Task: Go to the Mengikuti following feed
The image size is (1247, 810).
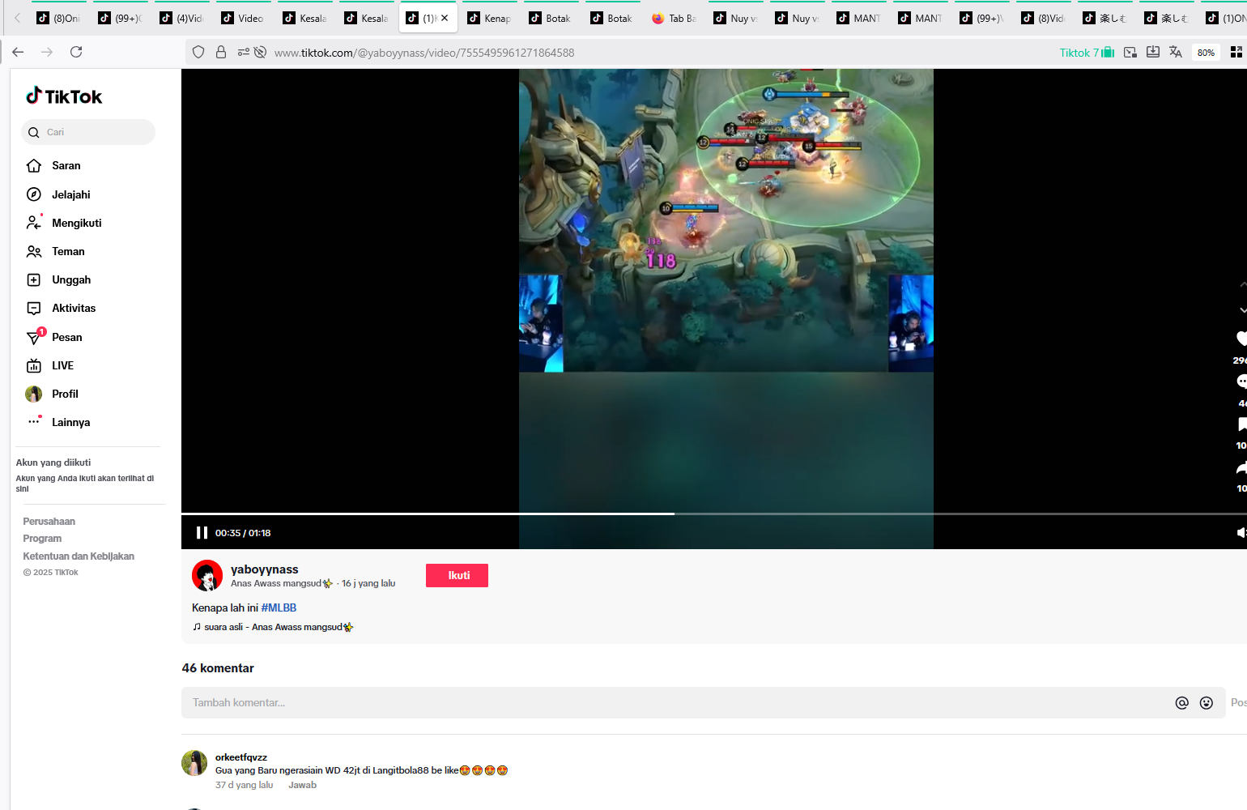Action: (64, 223)
